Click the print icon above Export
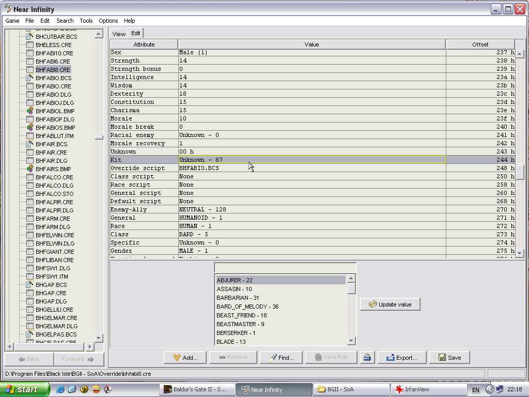Image resolution: width=529 pixels, height=397 pixels. point(367,357)
